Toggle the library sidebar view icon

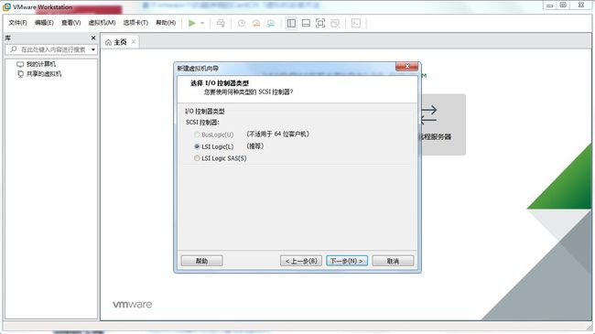point(291,23)
